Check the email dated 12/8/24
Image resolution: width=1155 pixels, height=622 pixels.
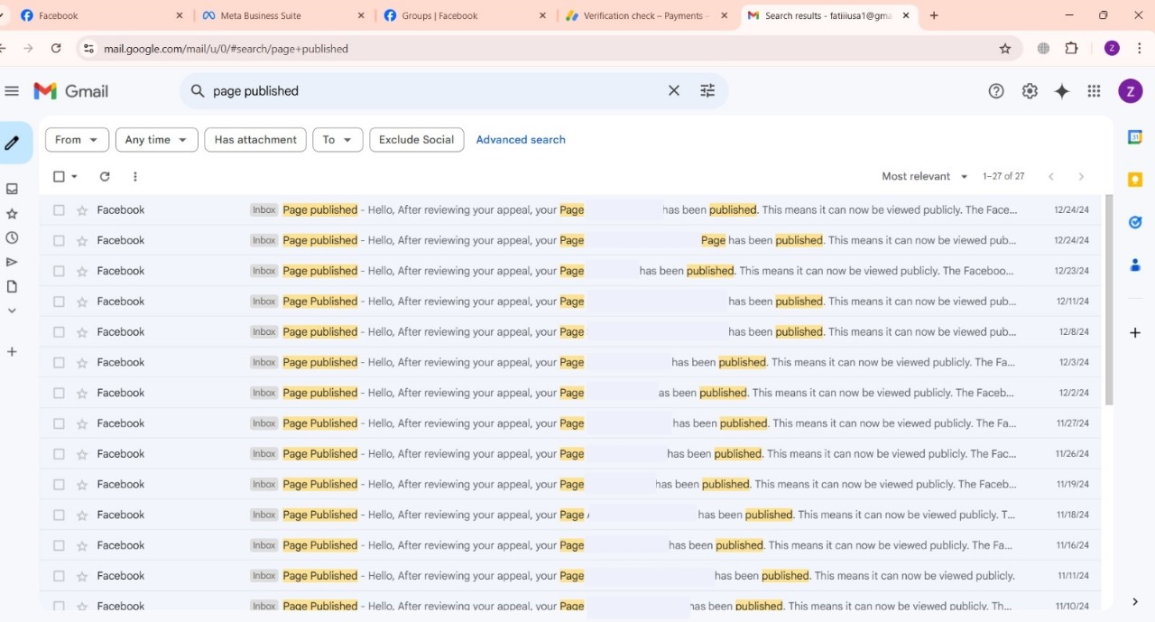click(x=59, y=332)
